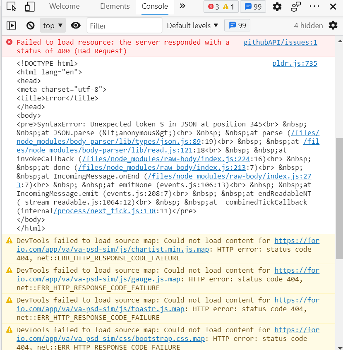Switch to the Elements tab
Image resolution: width=343 pixels, height=350 pixels.
pyautogui.click(x=115, y=7)
